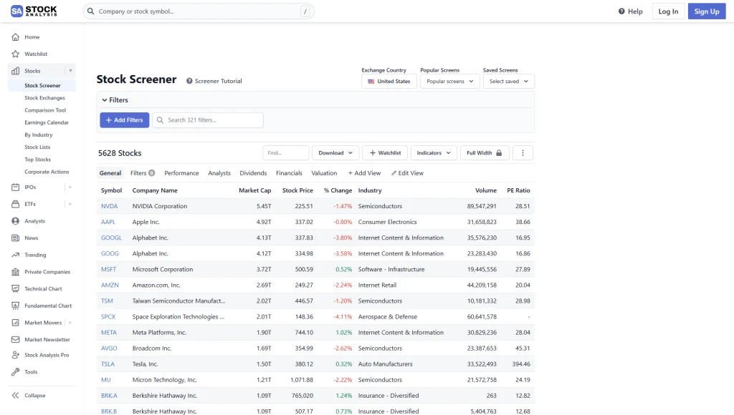Screen dimensions: 734x415
Task: Switch to the Performance tab
Action: point(181,173)
